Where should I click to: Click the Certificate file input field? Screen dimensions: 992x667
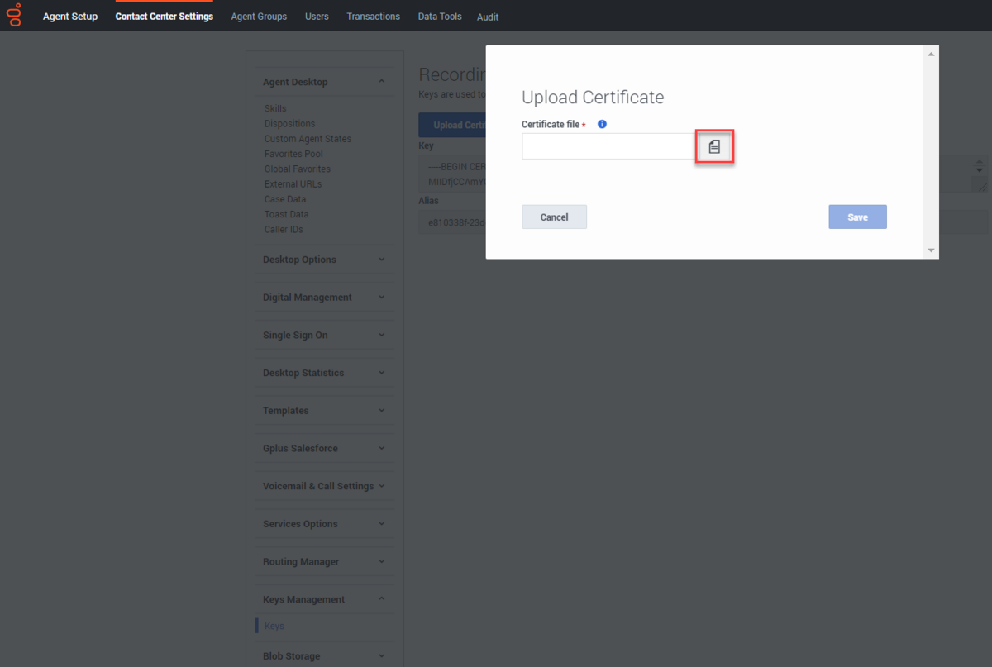pos(610,146)
